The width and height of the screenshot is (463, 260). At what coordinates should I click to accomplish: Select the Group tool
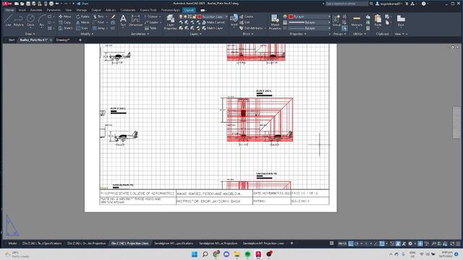click(336, 21)
